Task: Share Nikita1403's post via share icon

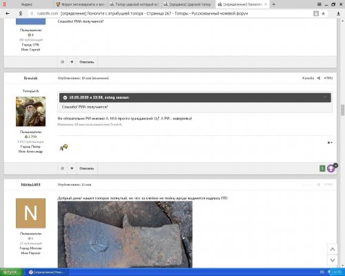Action: [x=319, y=184]
